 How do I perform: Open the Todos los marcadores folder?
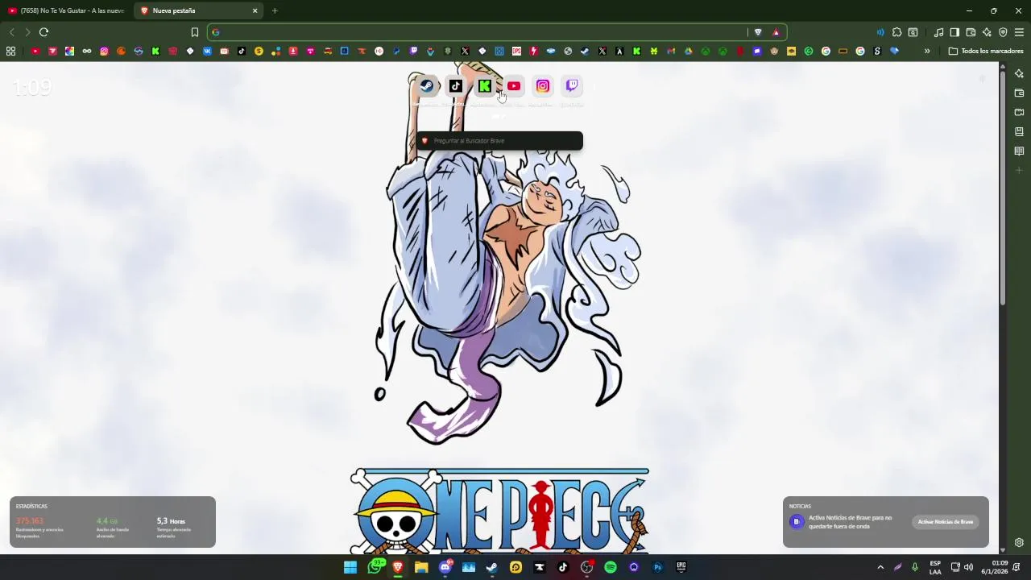click(x=986, y=51)
